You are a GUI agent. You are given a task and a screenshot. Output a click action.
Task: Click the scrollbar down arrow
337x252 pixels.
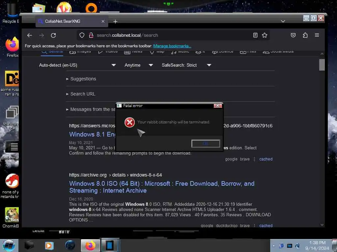(x=322, y=225)
